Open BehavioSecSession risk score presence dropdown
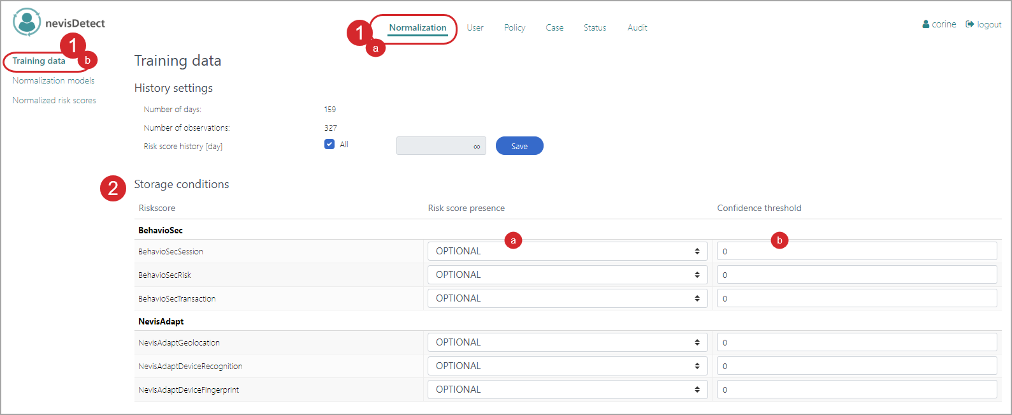Viewport: 1012px width, 415px height. (x=567, y=251)
